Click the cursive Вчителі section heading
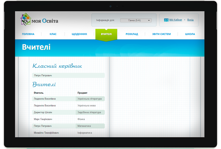 pos(44,84)
